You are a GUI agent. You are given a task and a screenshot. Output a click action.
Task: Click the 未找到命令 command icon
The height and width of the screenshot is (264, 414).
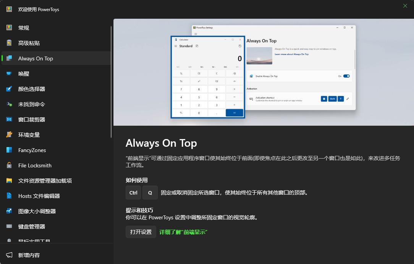(x=9, y=104)
